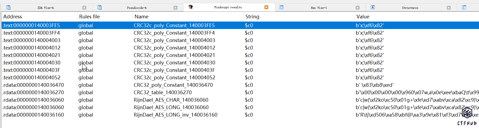Sort results by Name column header

point(141,16)
